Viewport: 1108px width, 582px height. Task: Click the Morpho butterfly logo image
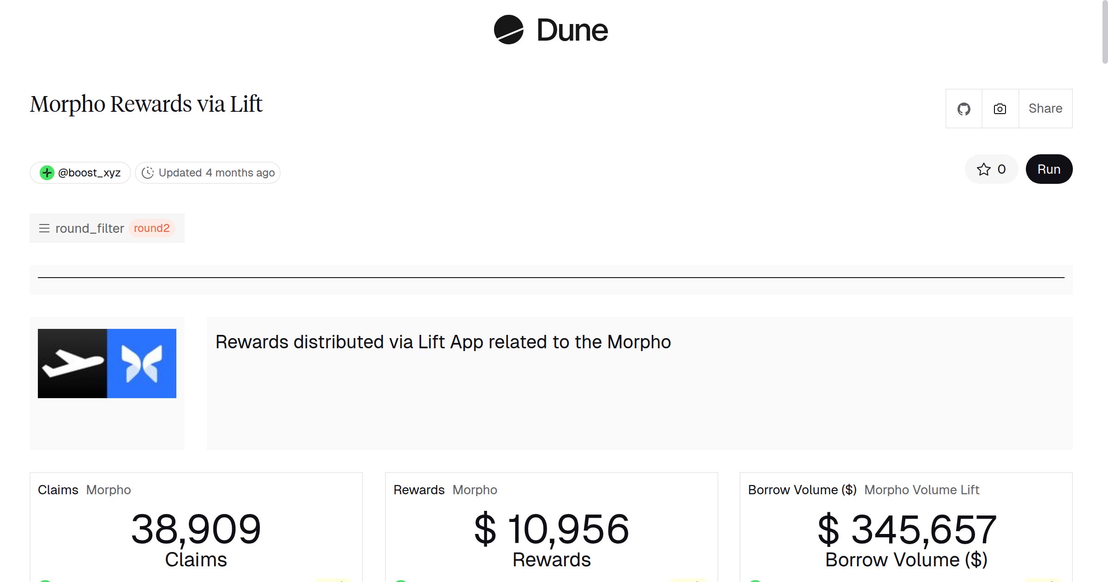tap(142, 363)
